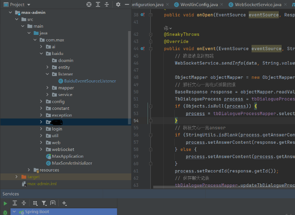Toggle code fold marker at line 38
The width and height of the screenshot is (295, 215).
point(150,15)
